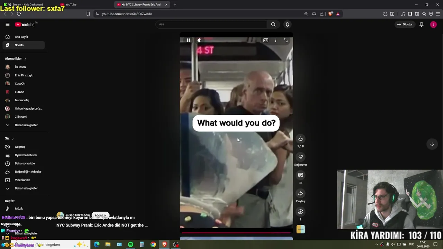This screenshot has height=249, width=443.
Task: Open the Short's three-dot options menu
Action: (275, 40)
